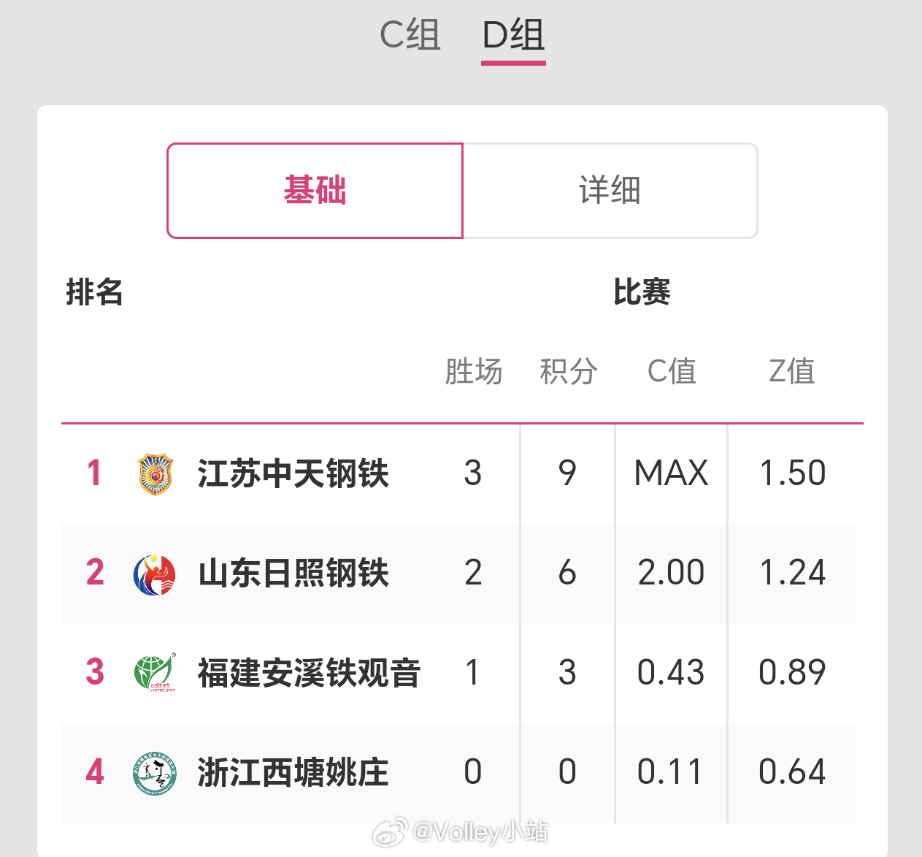Click the 基础 view button
This screenshot has height=857, width=922.
[315, 190]
